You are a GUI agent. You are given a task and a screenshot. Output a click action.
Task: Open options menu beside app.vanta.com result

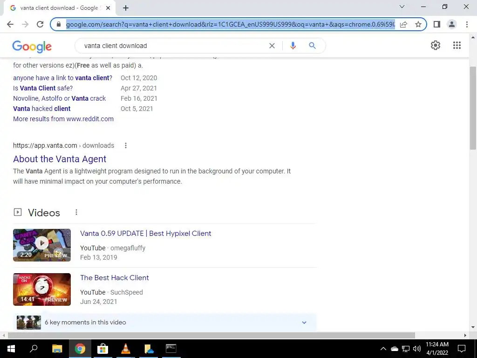coord(126,145)
